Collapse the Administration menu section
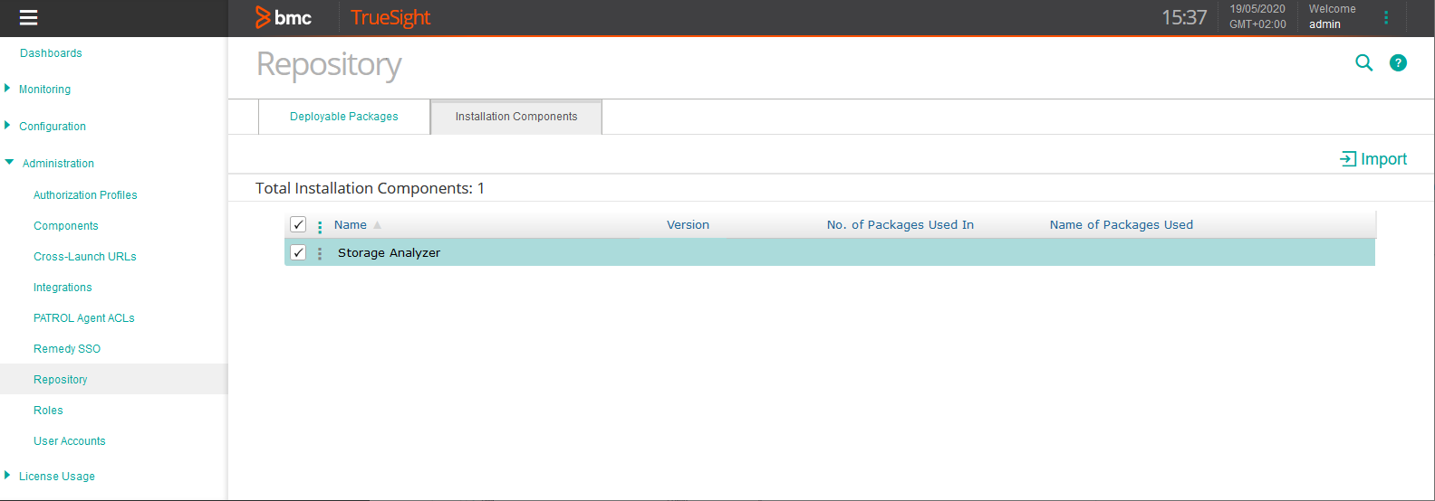Screen dimensions: 1435x501 (x=10, y=163)
